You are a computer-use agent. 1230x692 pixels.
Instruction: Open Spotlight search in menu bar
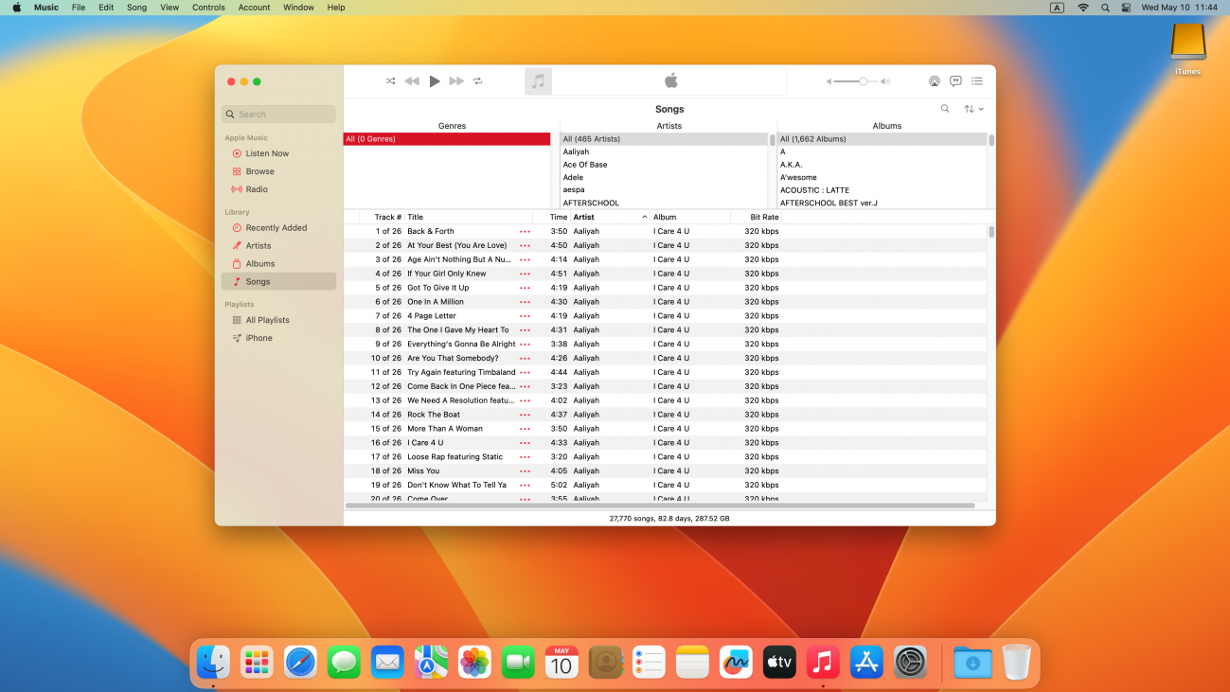[1105, 7]
